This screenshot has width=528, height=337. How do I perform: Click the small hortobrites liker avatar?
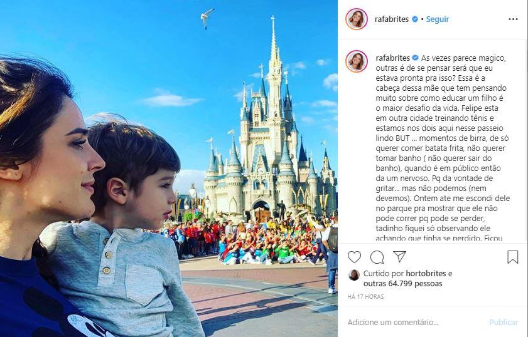(354, 275)
